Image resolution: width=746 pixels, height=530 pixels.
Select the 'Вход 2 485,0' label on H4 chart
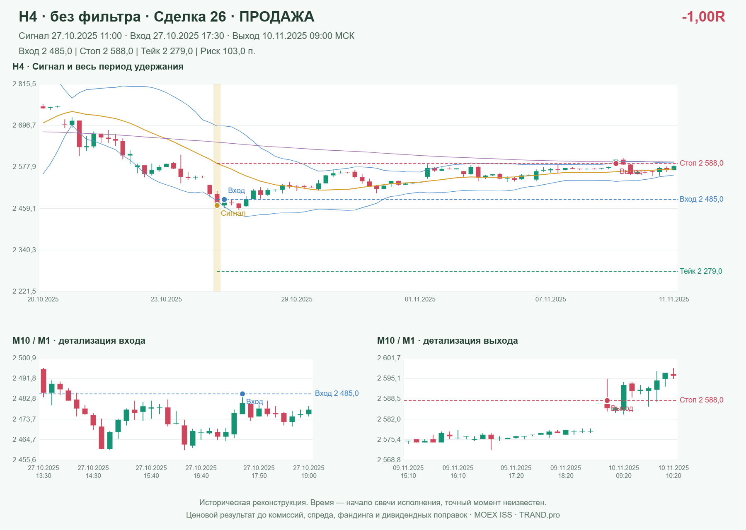(x=701, y=199)
